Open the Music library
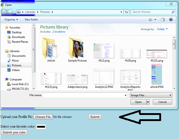This screenshot has height=139, width=179. (x=15, y=61)
